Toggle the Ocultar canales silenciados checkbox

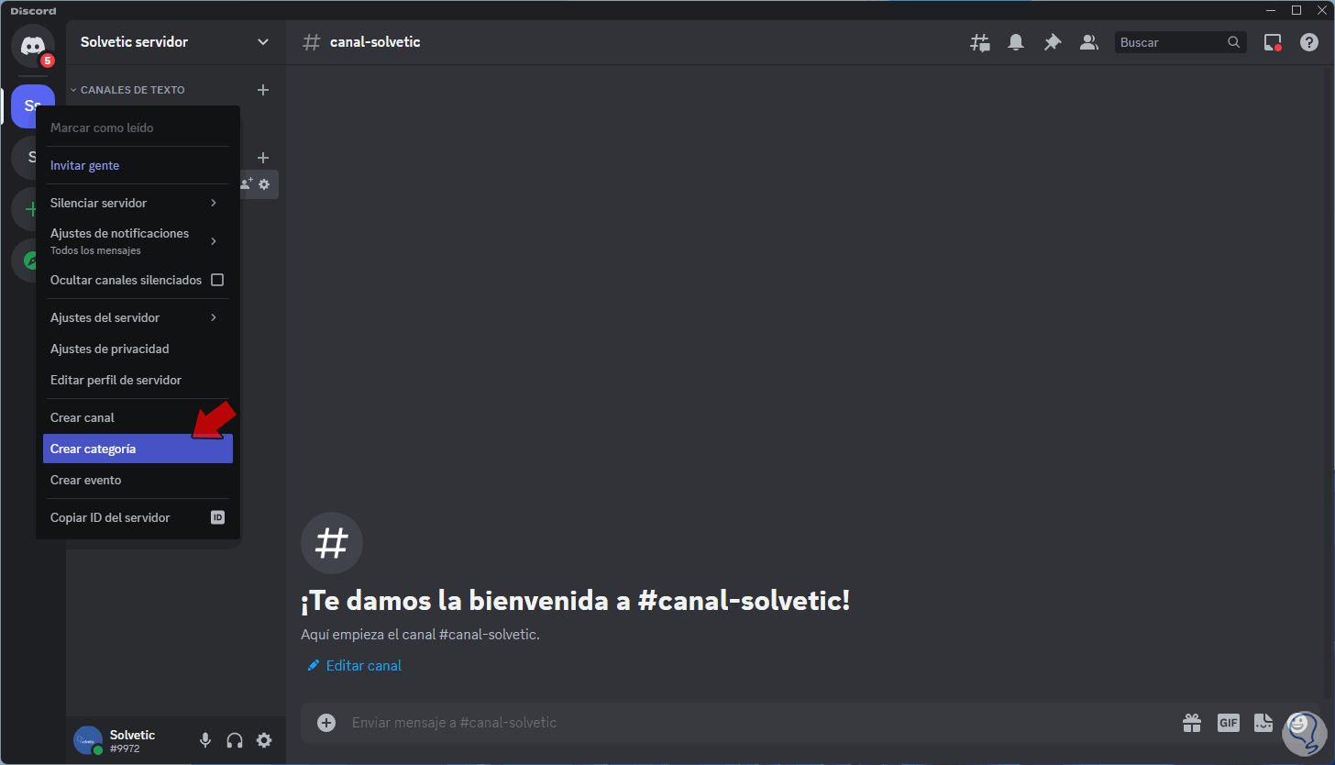click(217, 280)
